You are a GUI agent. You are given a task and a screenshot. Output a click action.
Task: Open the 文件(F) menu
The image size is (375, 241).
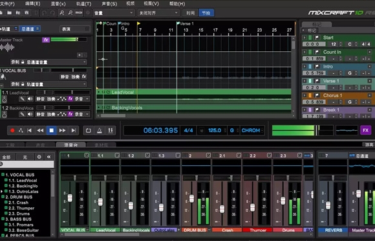click(x=7, y=4)
